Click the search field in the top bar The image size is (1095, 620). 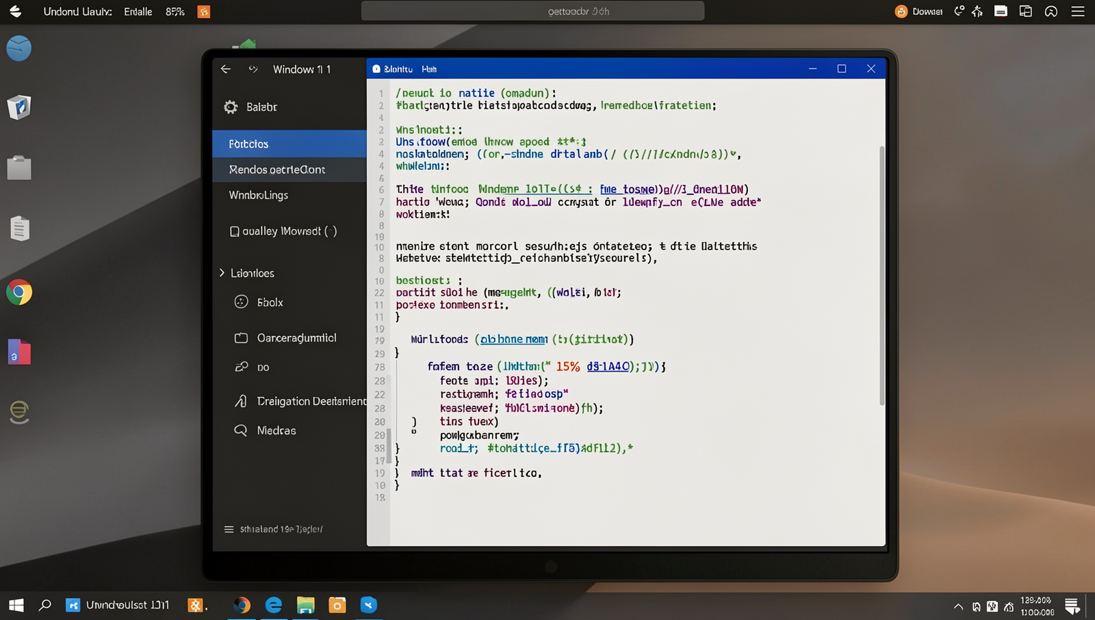click(532, 11)
